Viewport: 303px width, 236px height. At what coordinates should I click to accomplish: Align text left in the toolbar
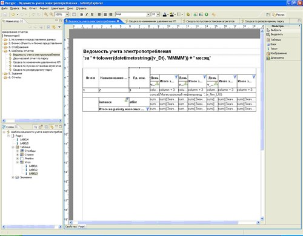[99, 15]
